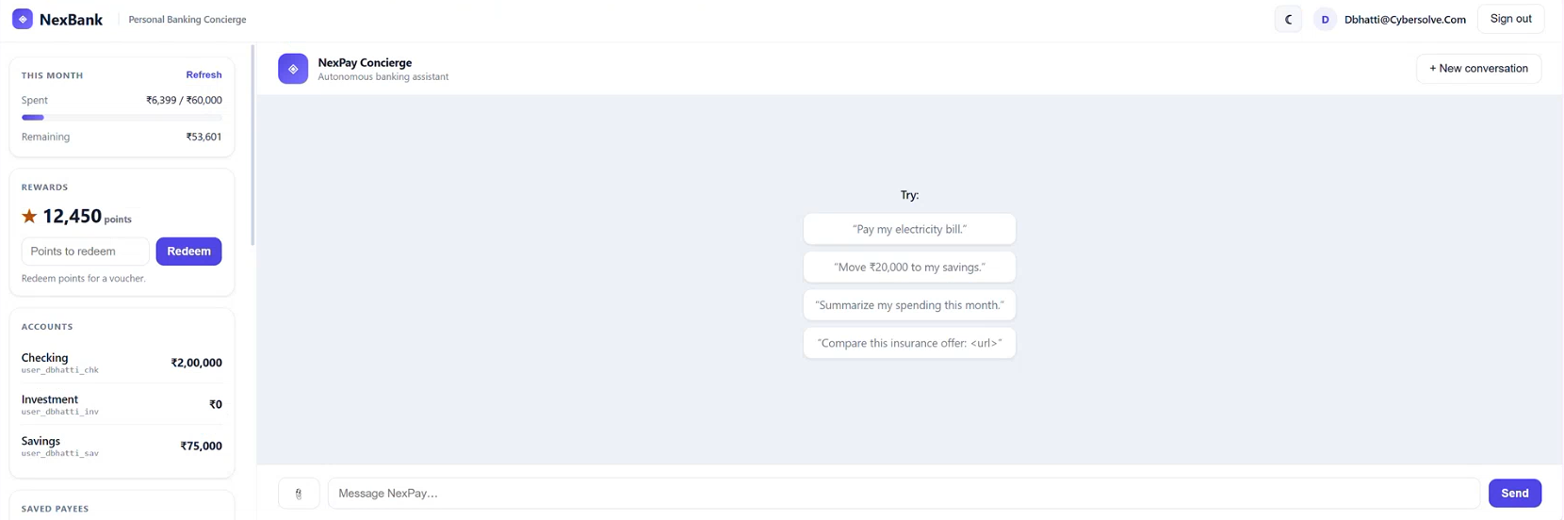Refresh this month's spending
The height and width of the screenshot is (520, 1564).
204,74
